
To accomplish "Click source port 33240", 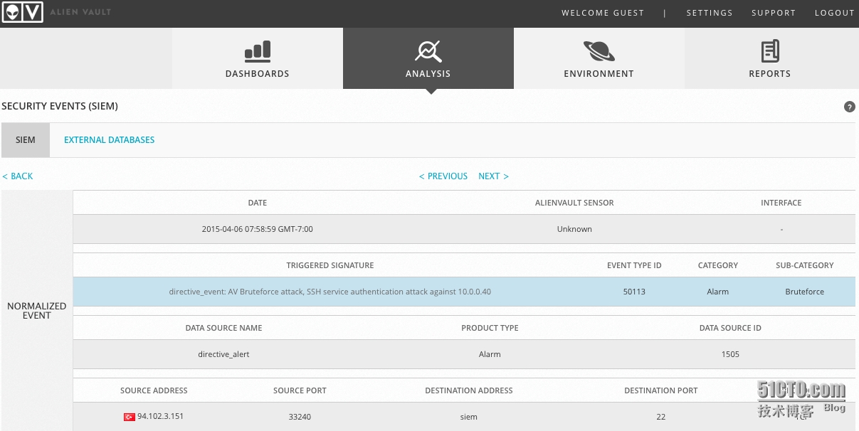I will tap(300, 417).
